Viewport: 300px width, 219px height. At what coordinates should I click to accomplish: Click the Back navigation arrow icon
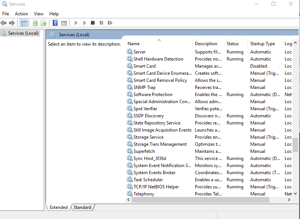coord(4,23)
